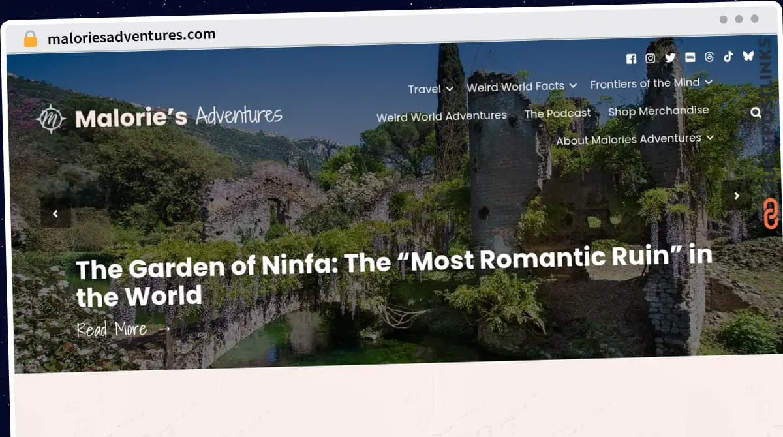
Task: Visit the Shop Merchandise page
Action: [658, 111]
